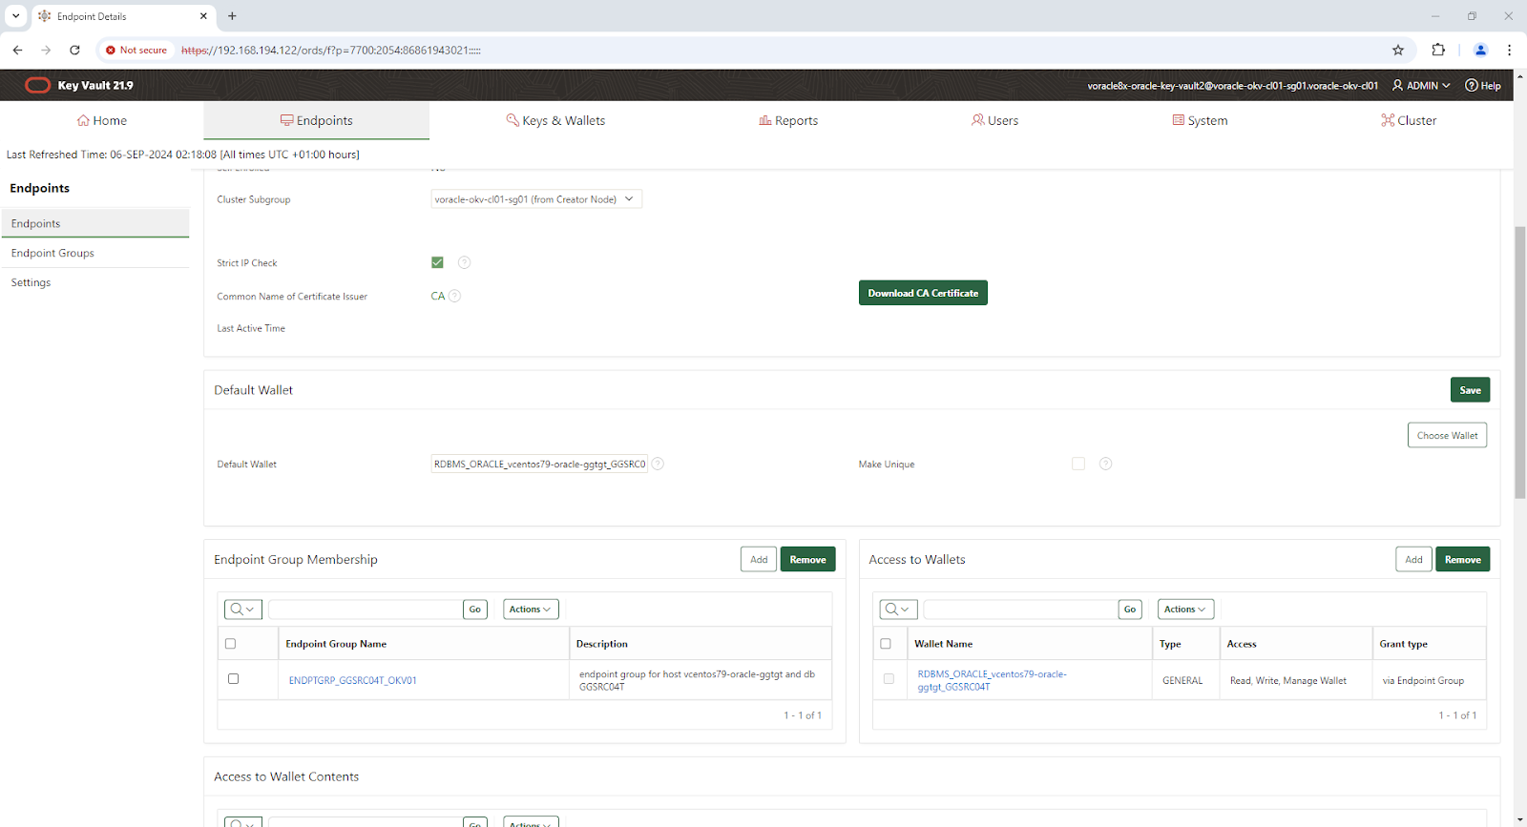Open the Chrome profile avatar icon
The width and height of the screenshot is (1527, 827).
coord(1481,50)
